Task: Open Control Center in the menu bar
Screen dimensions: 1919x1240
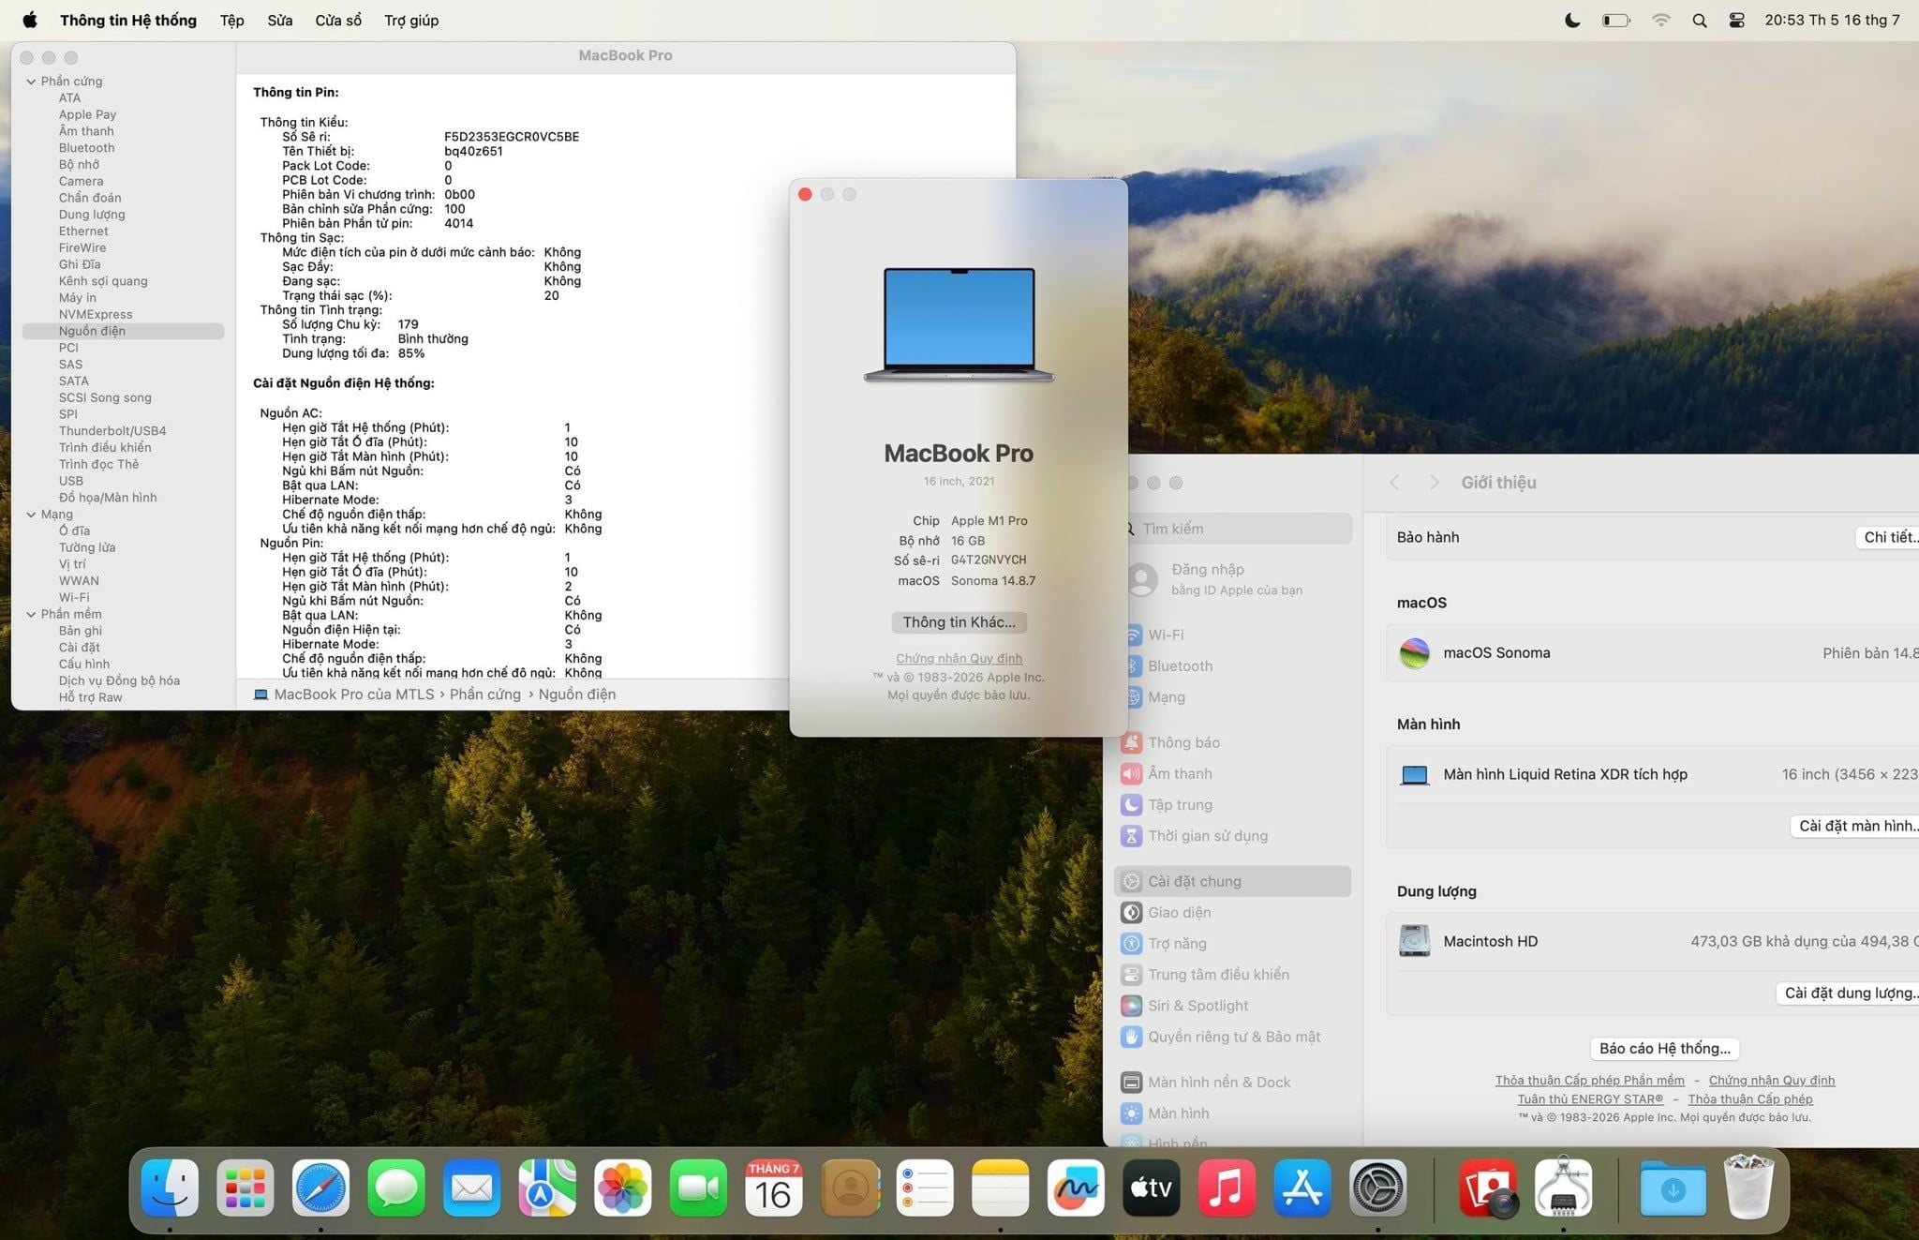Action: pos(1736,20)
